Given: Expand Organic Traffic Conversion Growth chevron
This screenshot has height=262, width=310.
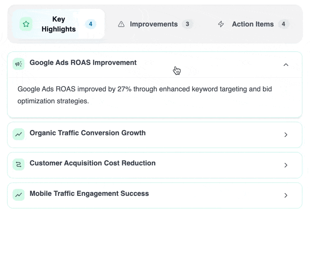Looking at the screenshot, I should [x=286, y=135].
